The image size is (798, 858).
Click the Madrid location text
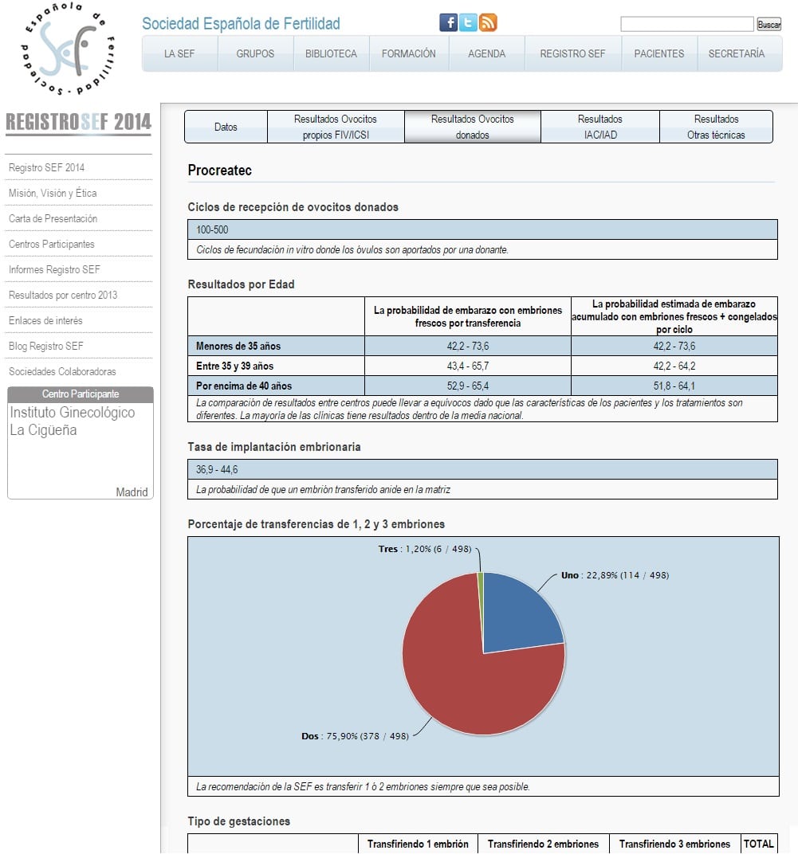(x=132, y=492)
